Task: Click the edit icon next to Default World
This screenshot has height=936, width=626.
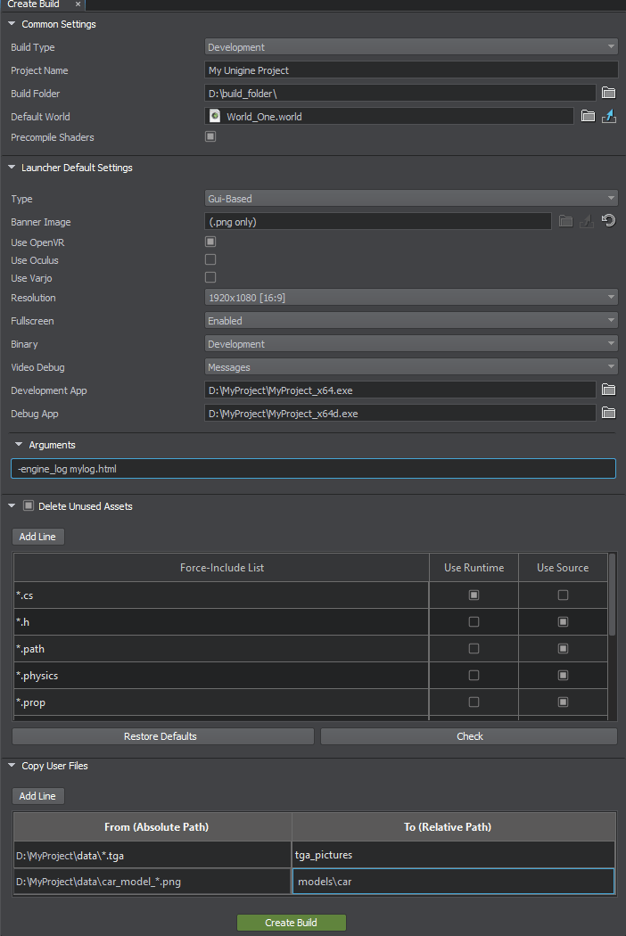Action: (609, 116)
